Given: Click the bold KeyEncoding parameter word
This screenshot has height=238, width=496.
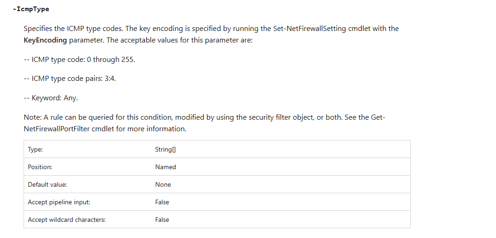Looking at the screenshot, I should pyautogui.click(x=45, y=40).
